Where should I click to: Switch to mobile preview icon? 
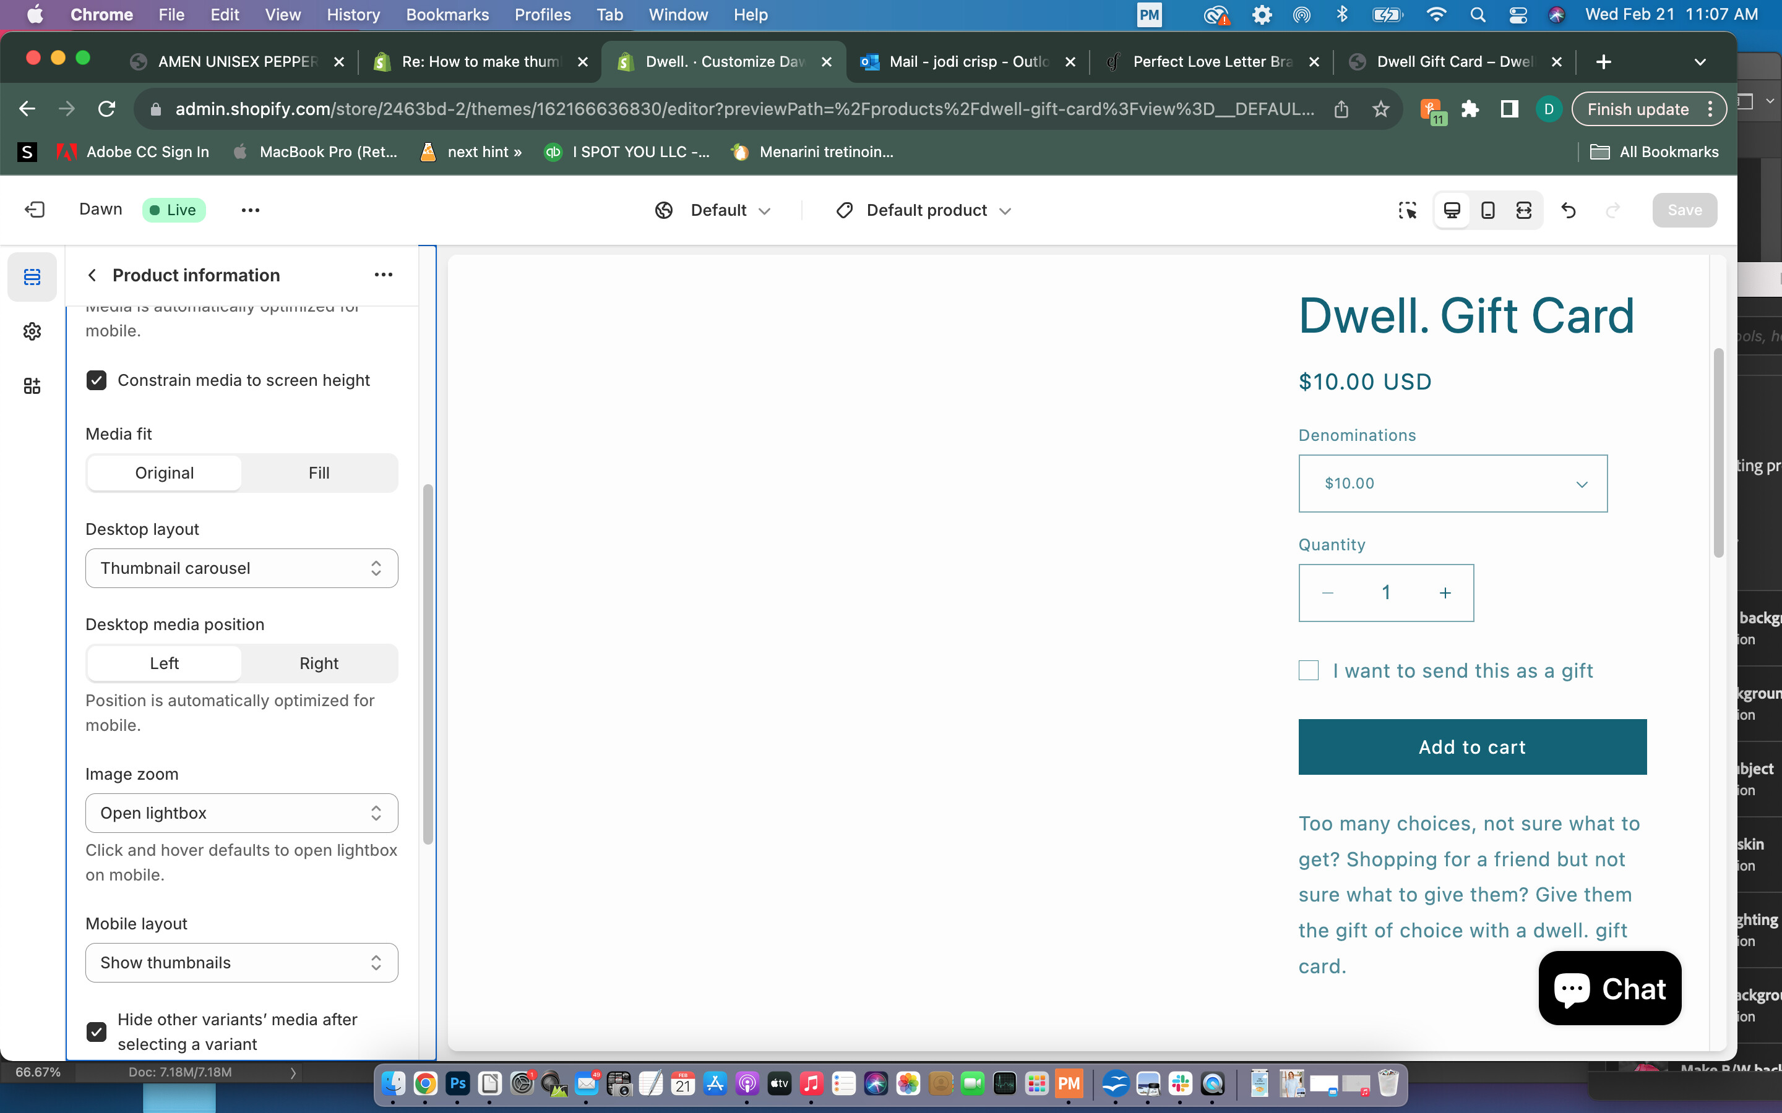[1487, 210]
